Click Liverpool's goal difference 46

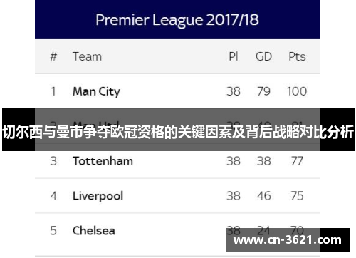pyautogui.click(x=263, y=196)
